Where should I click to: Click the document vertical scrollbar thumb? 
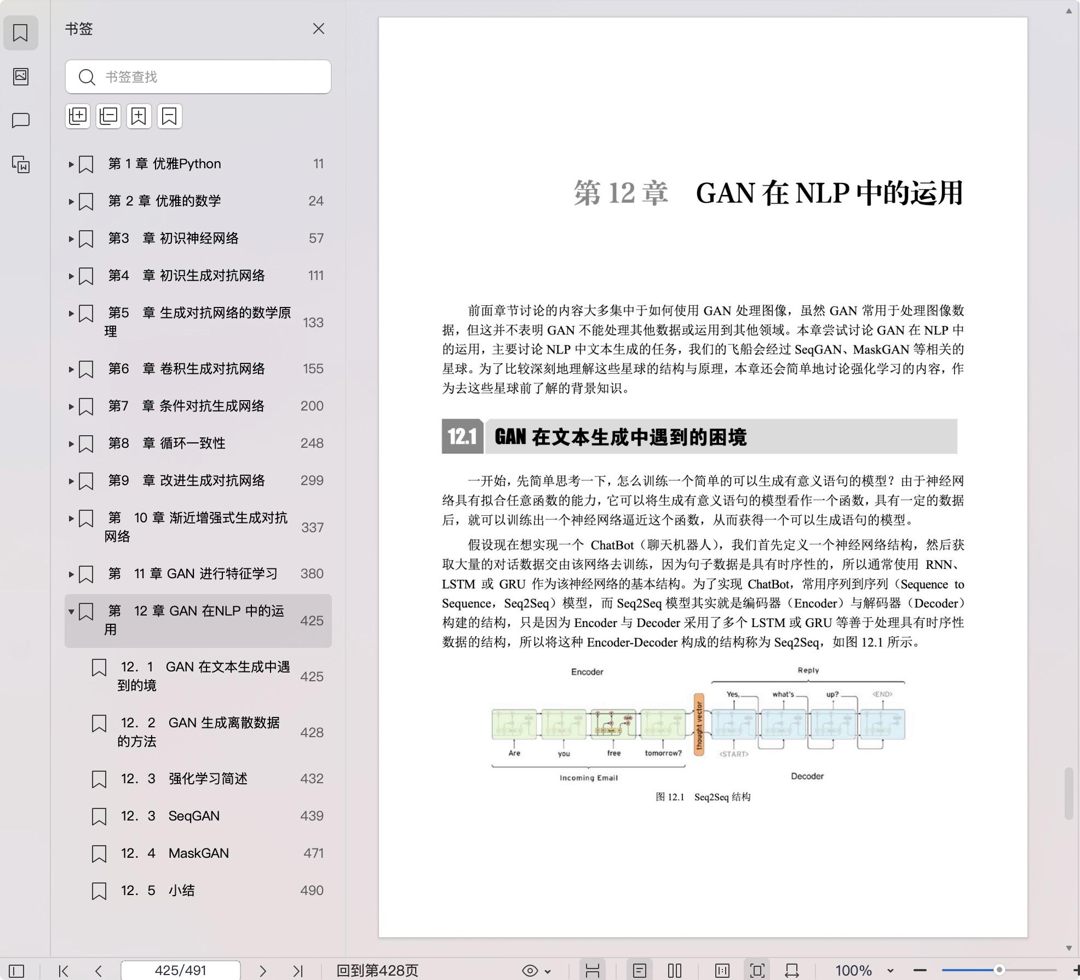point(1068,794)
